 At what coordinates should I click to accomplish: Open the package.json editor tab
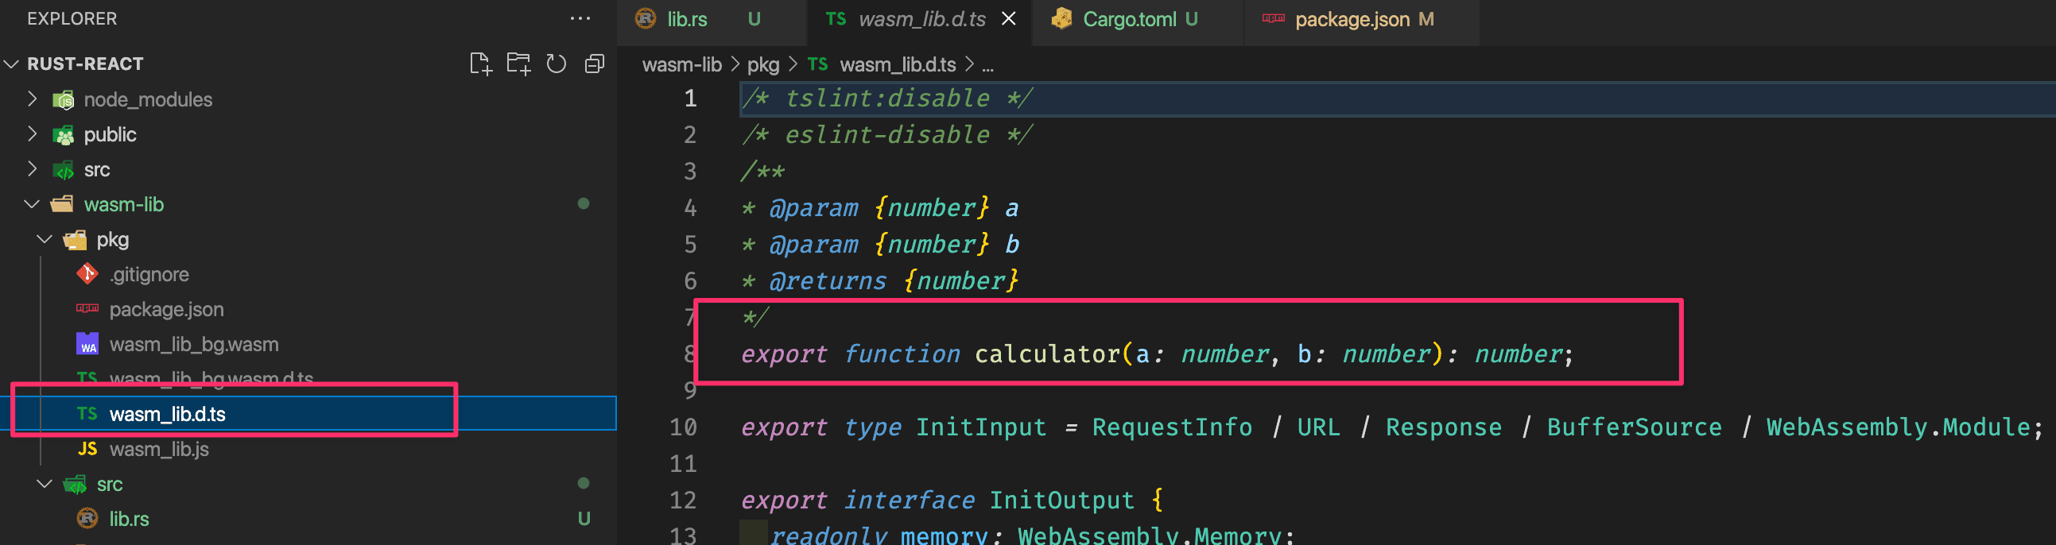click(1352, 19)
